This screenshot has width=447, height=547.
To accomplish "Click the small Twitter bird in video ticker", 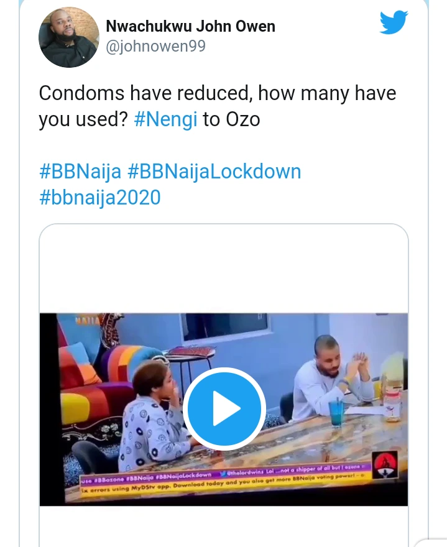I will click(x=223, y=474).
